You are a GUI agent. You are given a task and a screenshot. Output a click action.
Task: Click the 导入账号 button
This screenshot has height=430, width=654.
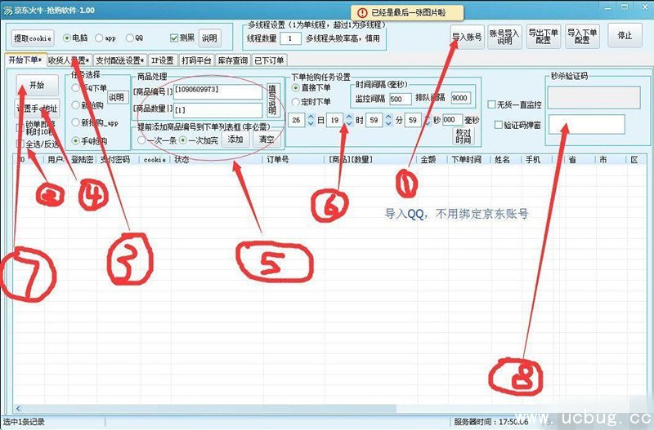coord(467,37)
